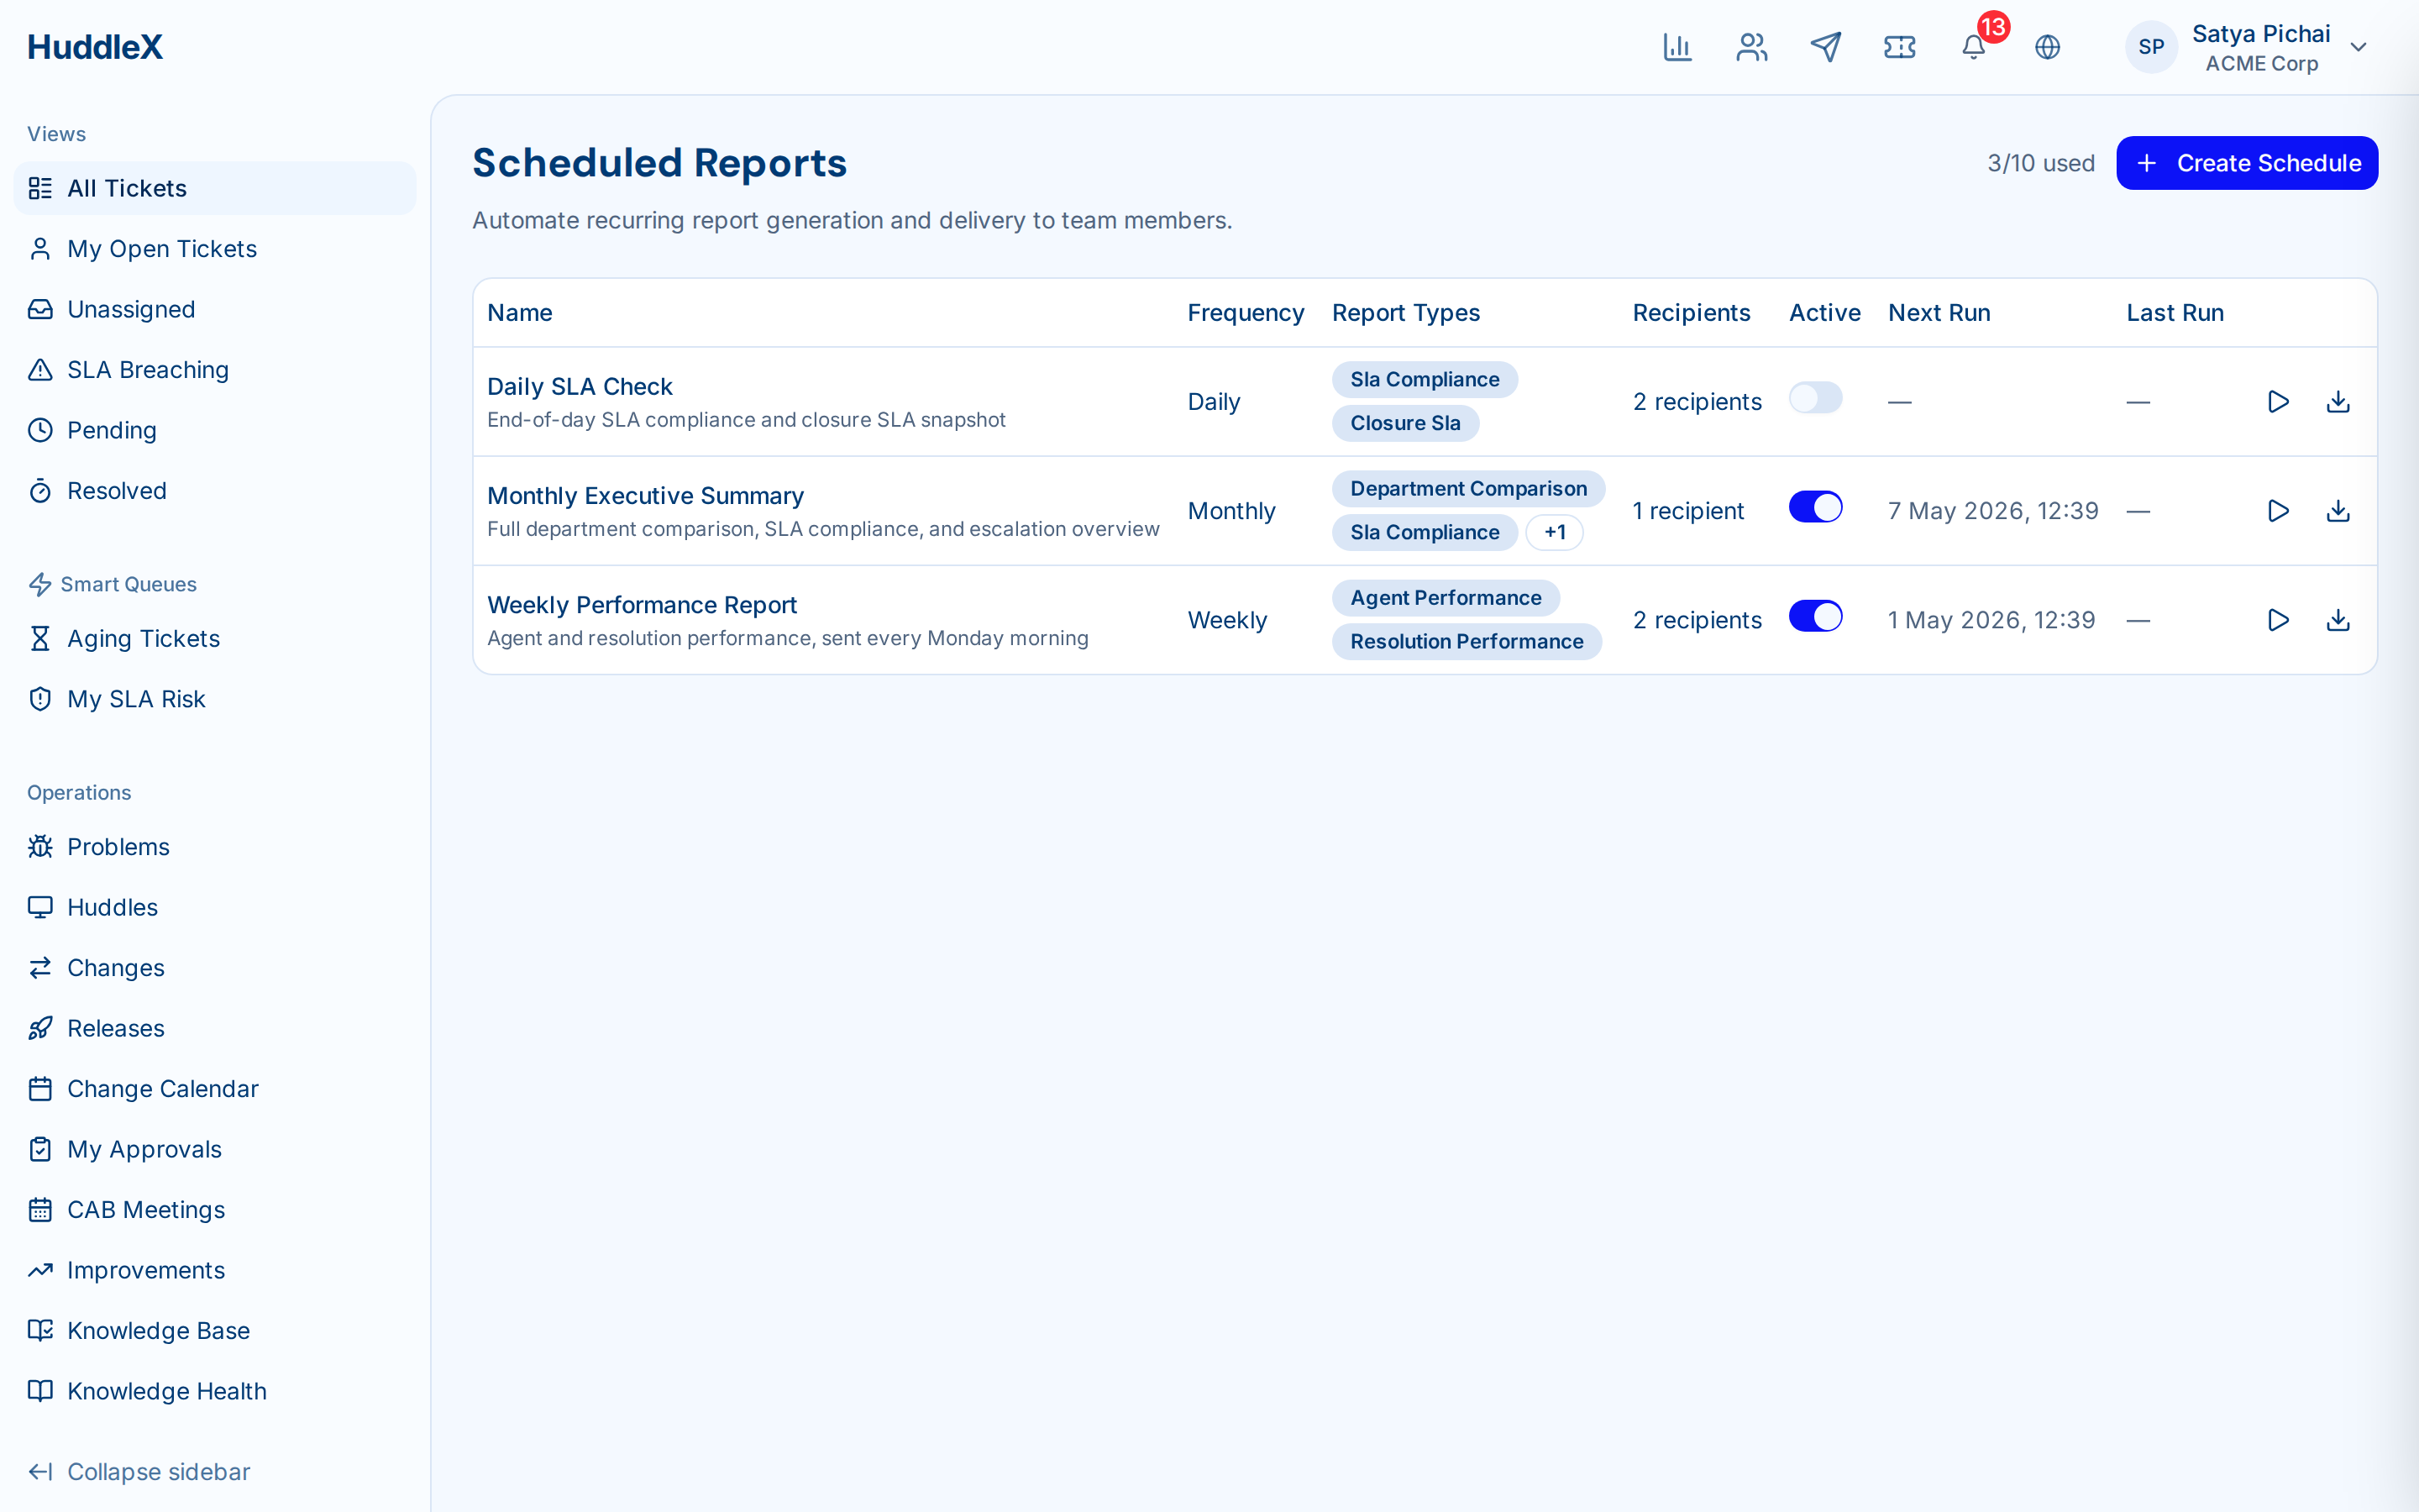
Task: Go to Changes page
Action: (x=215, y=968)
